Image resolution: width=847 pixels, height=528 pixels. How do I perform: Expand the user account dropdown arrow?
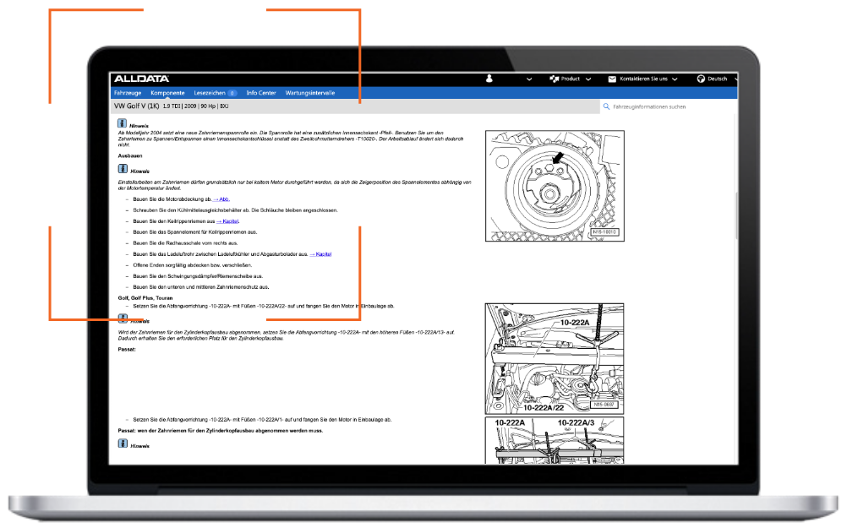(528, 79)
